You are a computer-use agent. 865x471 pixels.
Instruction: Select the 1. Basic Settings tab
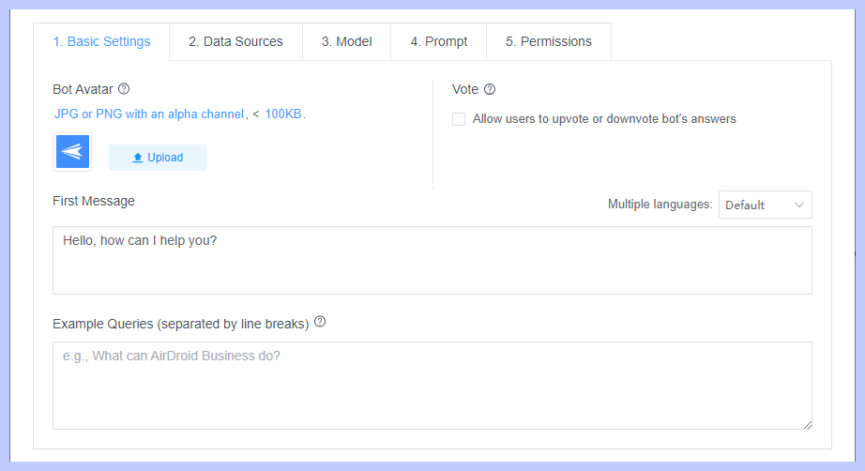101,41
